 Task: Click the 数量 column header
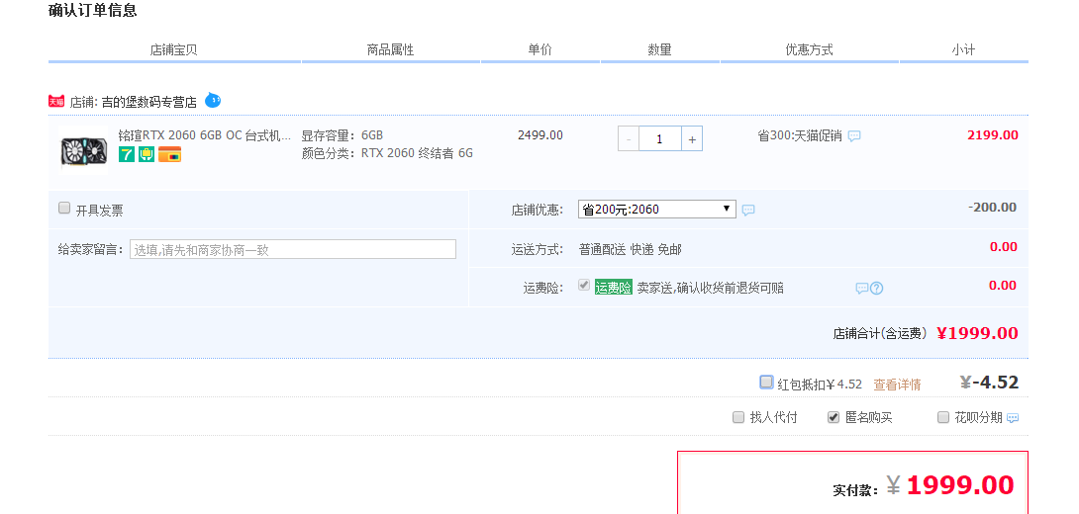click(660, 49)
